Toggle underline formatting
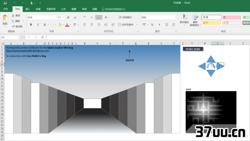Viewport: 250px width, 141px height. point(45,25)
